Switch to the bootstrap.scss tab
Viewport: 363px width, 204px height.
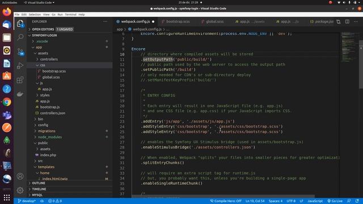coord(178,22)
